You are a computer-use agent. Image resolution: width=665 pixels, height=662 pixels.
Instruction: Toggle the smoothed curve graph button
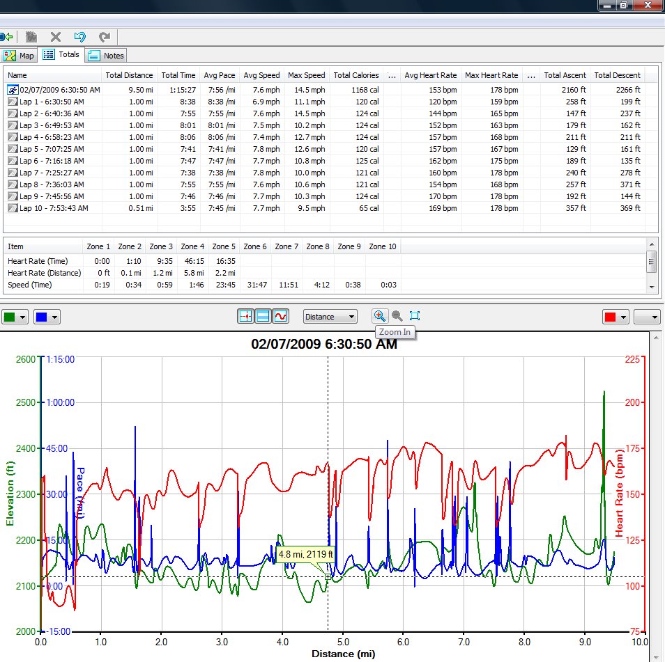point(280,317)
